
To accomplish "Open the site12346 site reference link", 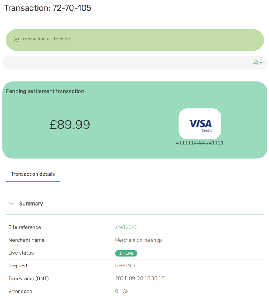I will (126, 227).
